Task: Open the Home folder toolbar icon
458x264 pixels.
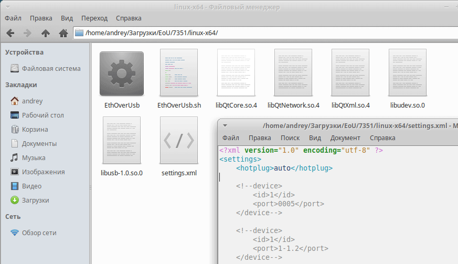Action: (x=63, y=33)
